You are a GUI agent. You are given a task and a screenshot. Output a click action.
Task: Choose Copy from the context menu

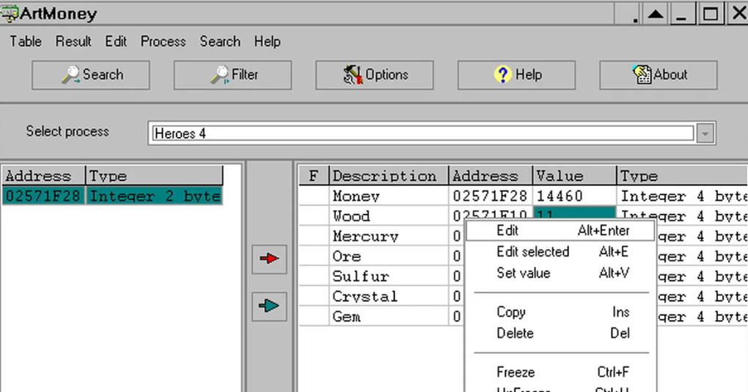click(x=560, y=312)
